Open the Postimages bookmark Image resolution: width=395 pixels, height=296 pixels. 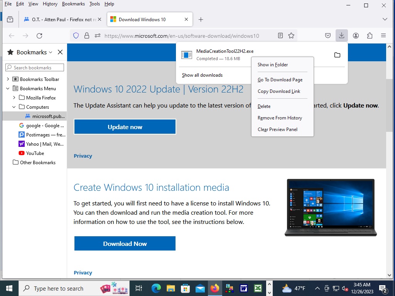(42, 135)
